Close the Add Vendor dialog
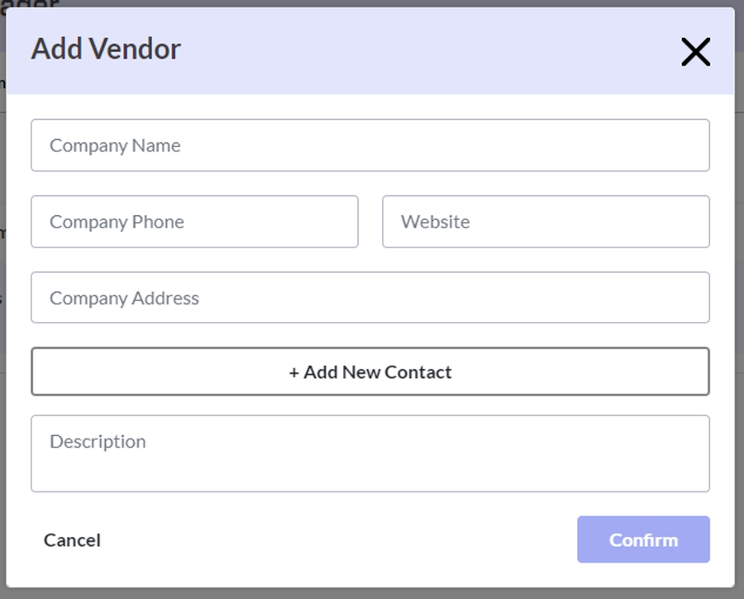This screenshot has width=744, height=599. click(x=695, y=52)
